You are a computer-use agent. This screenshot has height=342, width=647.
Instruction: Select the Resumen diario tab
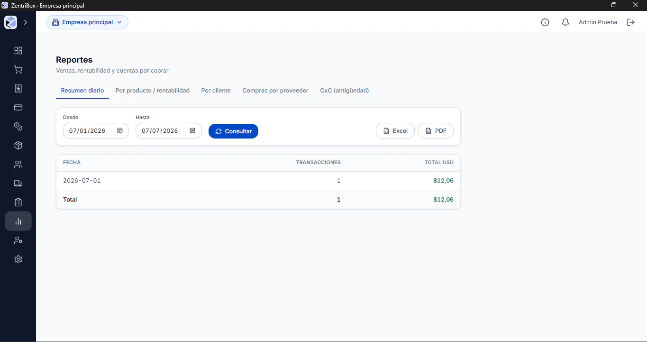(x=82, y=91)
